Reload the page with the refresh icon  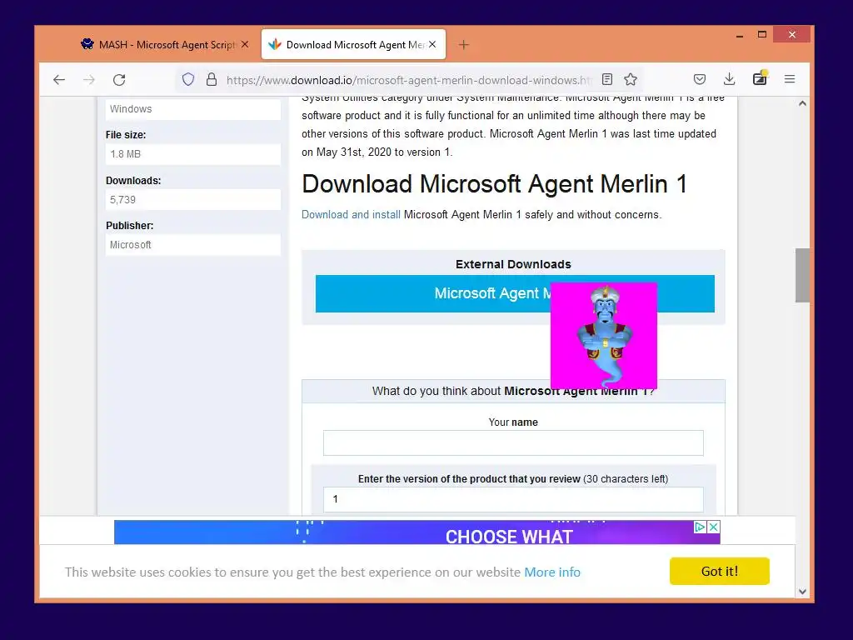tap(119, 80)
